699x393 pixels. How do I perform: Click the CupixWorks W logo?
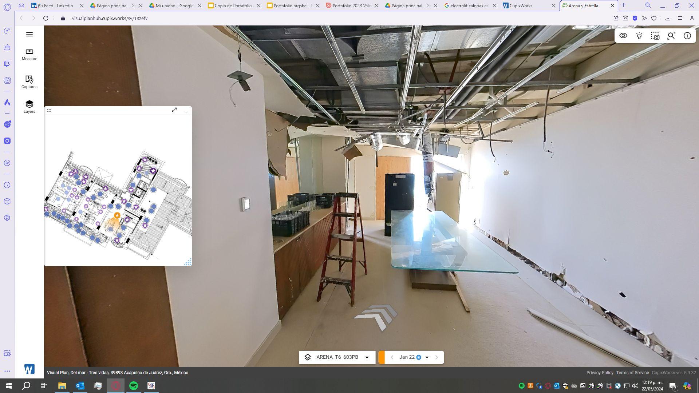click(x=29, y=369)
